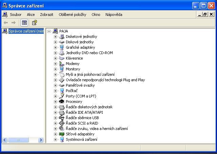Click the Řadiče SCSI a RAID icon

(x=62, y=123)
